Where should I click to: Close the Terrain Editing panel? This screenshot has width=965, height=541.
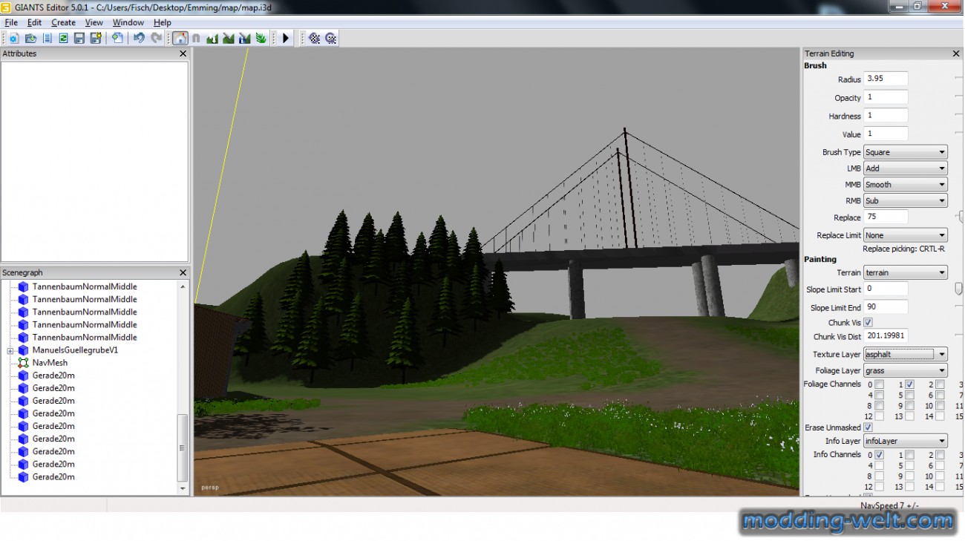[956, 53]
